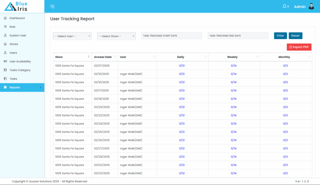Click the Export PDF button

click(x=299, y=47)
